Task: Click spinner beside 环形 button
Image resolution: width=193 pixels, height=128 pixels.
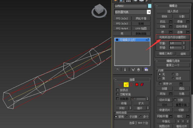Action: (x=131, y=108)
